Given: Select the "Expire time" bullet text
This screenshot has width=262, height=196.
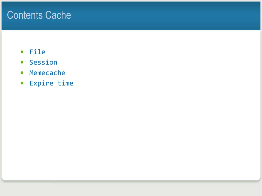Looking at the screenshot, I should click(x=51, y=83).
